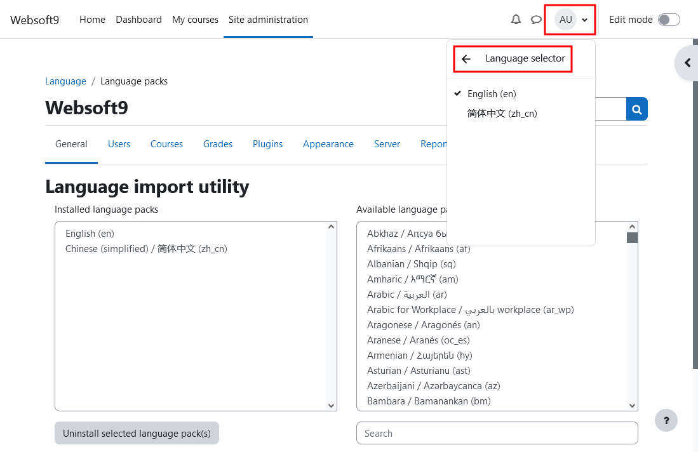
Task: Click the blue search magnifier button
Action: click(x=636, y=109)
